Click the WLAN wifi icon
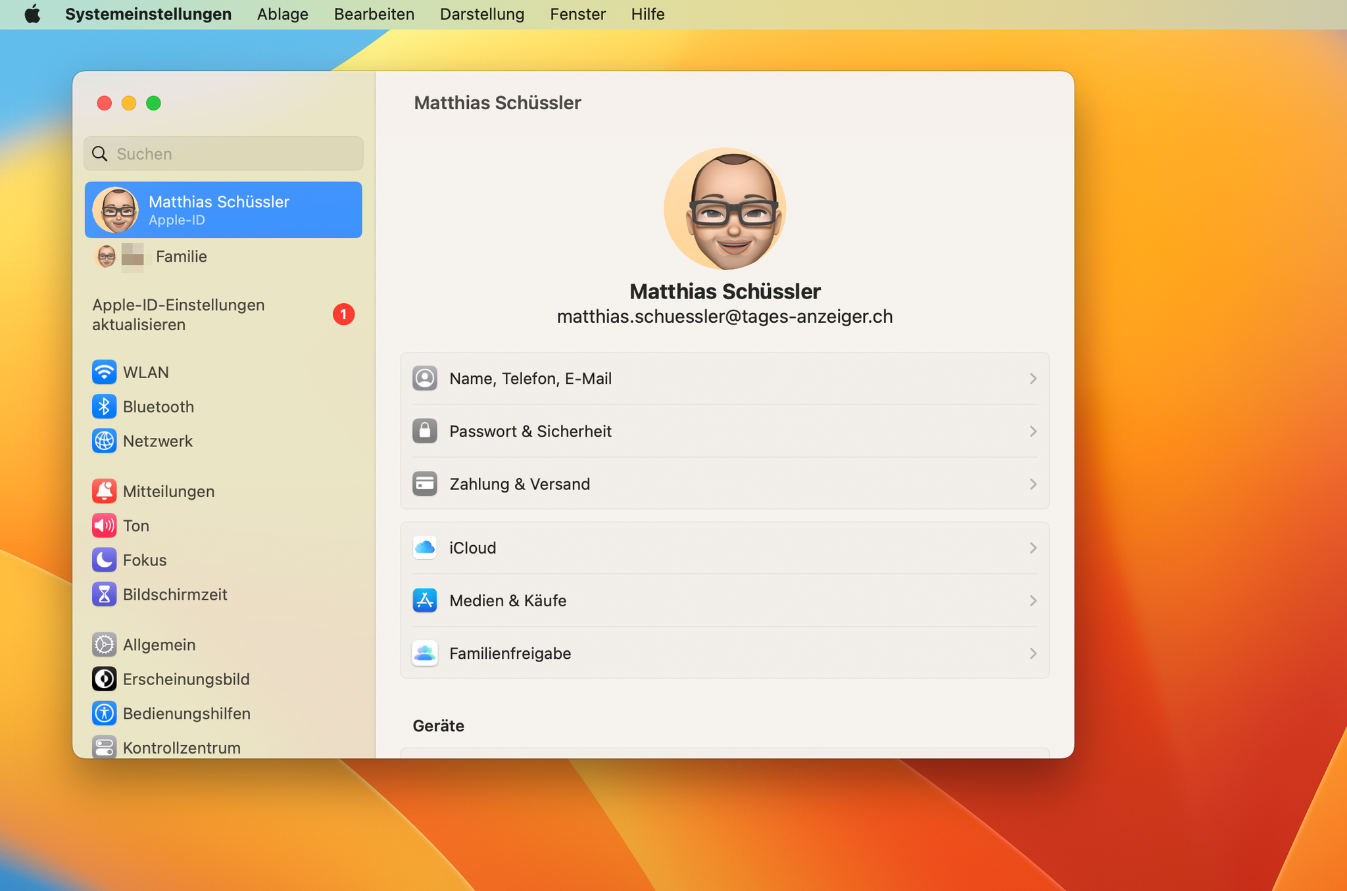The image size is (1347, 891). 104,372
